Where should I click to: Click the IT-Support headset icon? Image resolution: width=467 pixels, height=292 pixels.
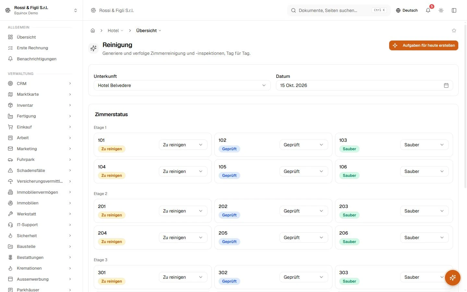point(10,225)
